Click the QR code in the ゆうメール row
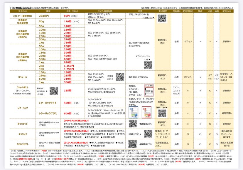 (x=120, y=77)
